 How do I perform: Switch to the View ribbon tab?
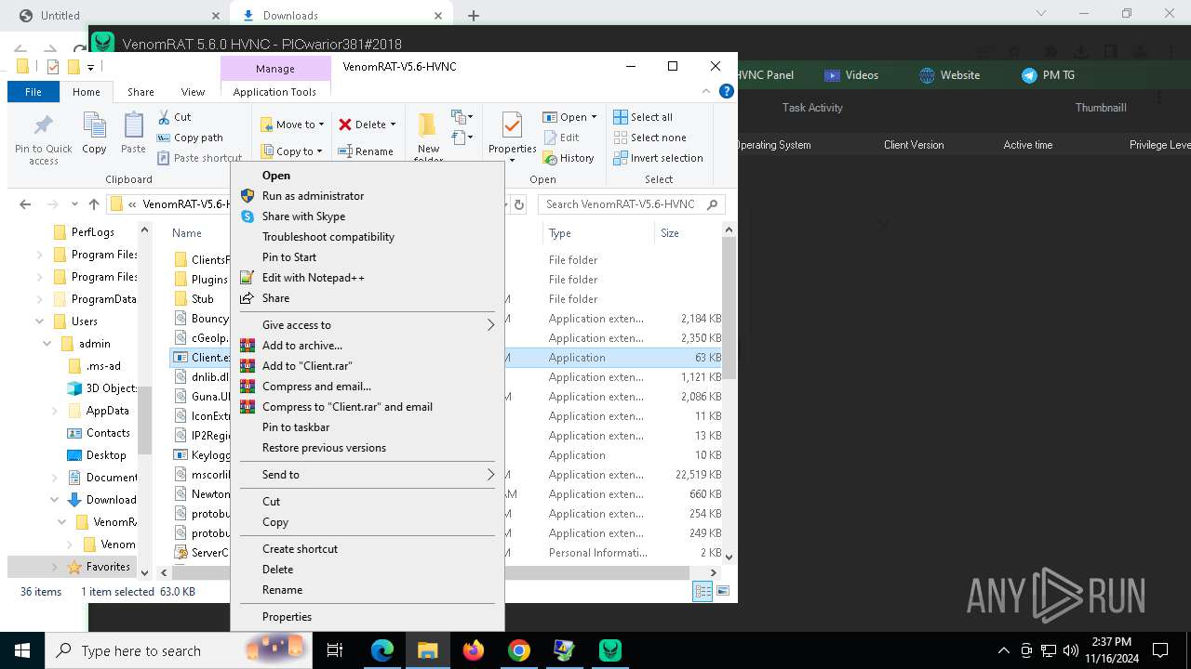[x=193, y=92]
